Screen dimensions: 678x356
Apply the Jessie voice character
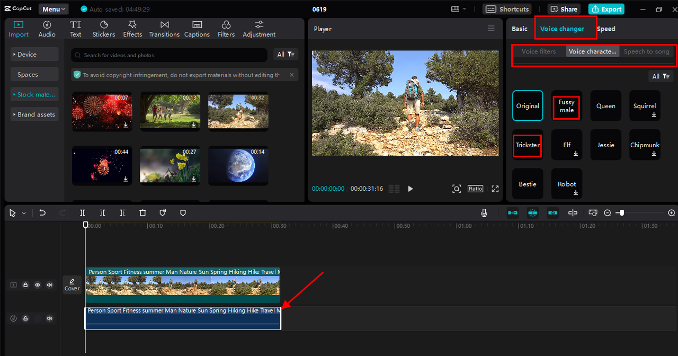click(x=606, y=145)
